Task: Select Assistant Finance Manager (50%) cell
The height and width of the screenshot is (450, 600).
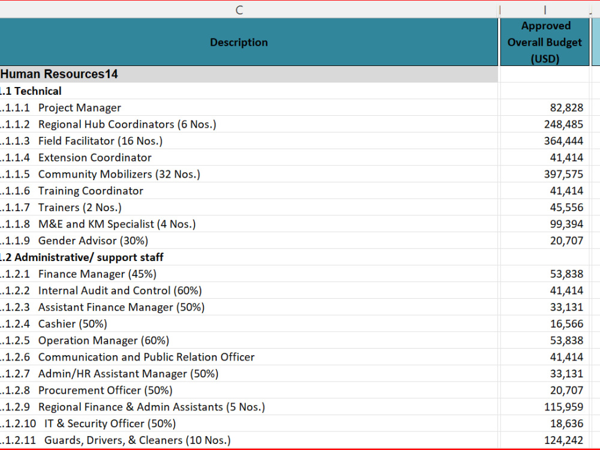Action: pos(249,307)
